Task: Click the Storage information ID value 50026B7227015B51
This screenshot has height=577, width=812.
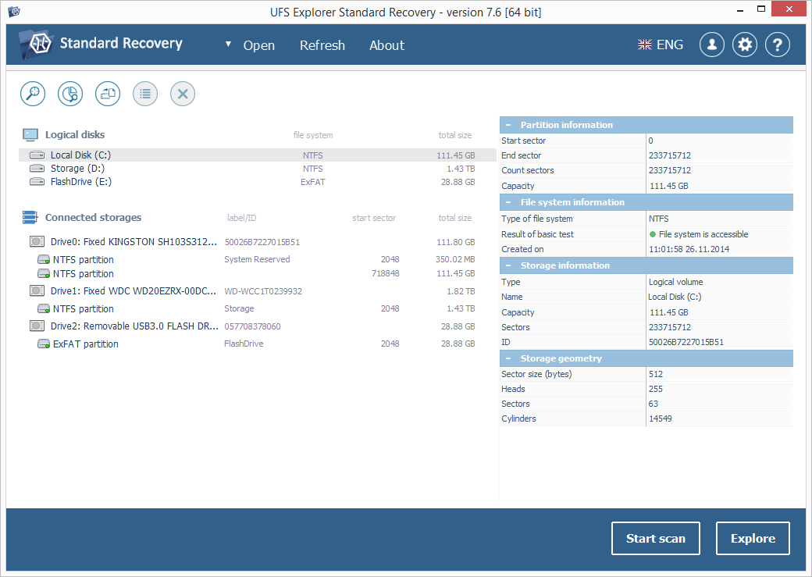Action: (686, 342)
